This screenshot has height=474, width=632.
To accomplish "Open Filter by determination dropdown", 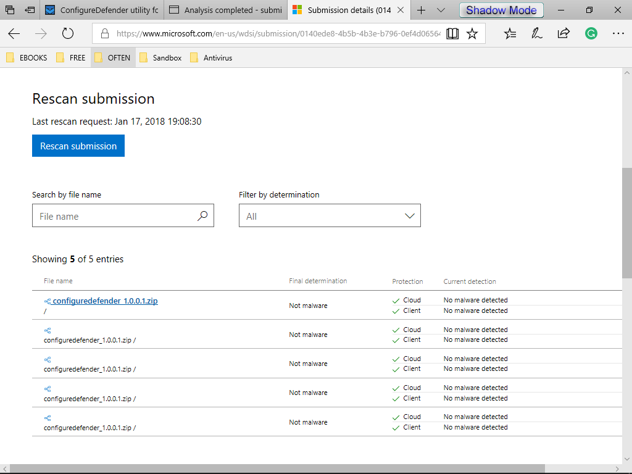I will coord(330,215).
